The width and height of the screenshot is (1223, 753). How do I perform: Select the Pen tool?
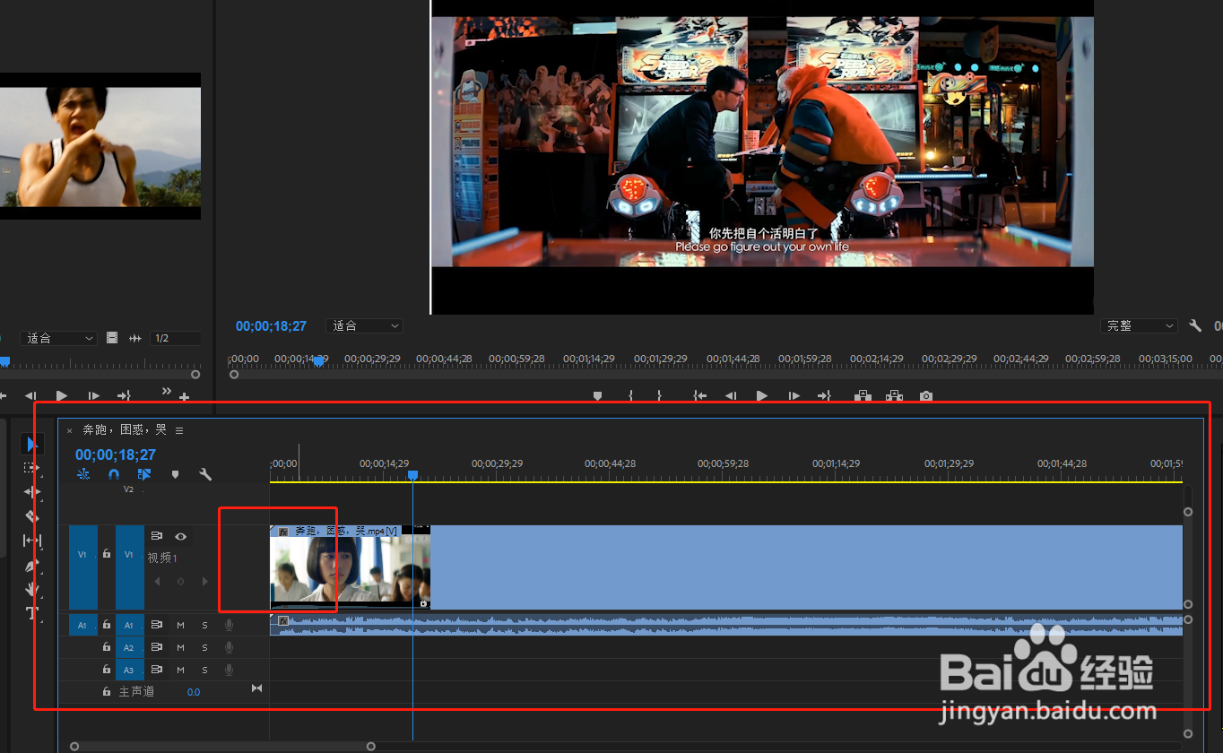point(32,565)
